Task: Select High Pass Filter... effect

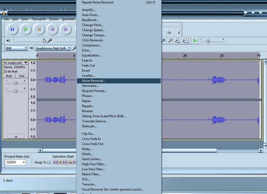Action: (119, 164)
